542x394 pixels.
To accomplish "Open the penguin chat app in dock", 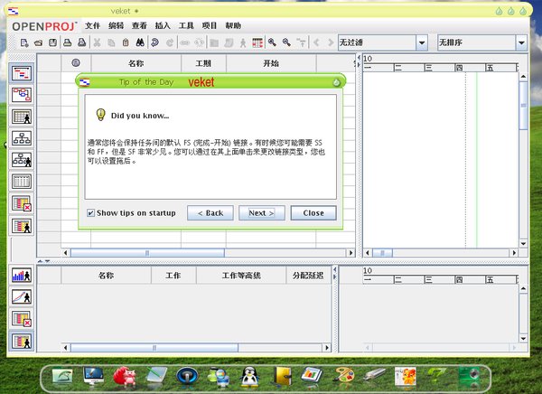I will pos(249,377).
